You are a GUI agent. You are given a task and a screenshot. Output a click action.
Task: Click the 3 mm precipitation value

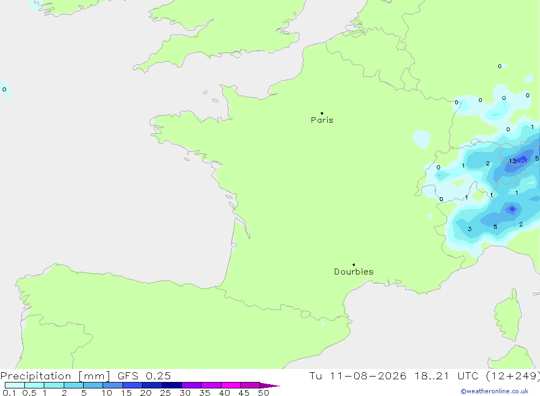[470, 229]
